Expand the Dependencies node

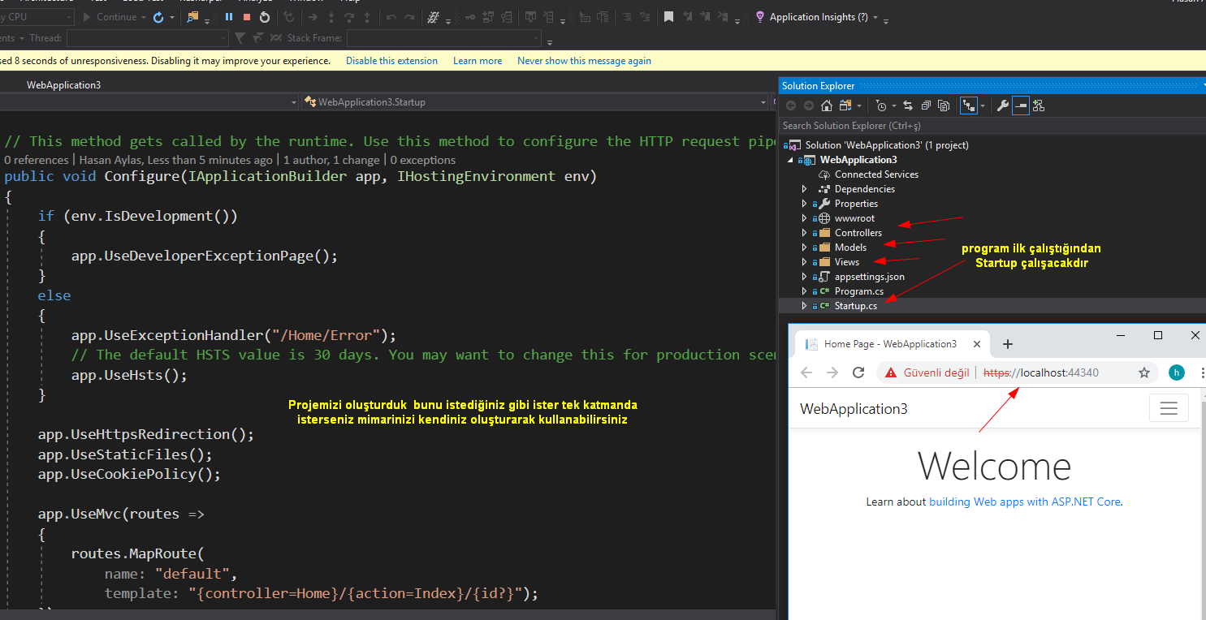point(805,189)
